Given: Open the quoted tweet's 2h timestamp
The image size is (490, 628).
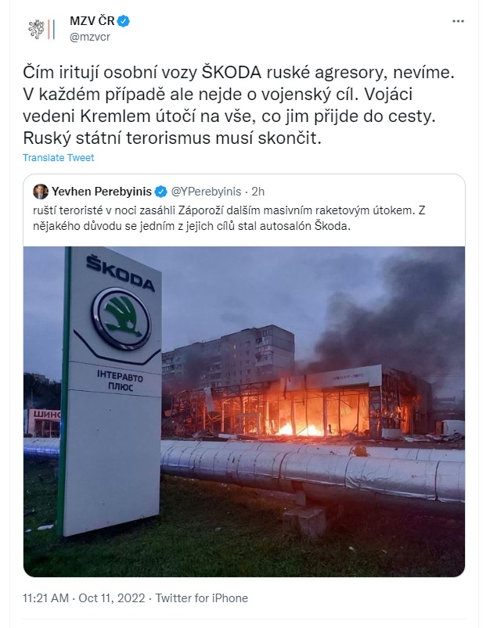Looking at the screenshot, I should [258, 192].
